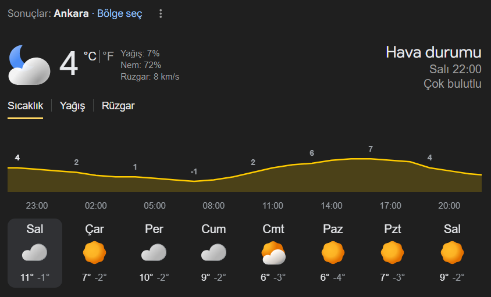
Task: Click the large moon-and-cloud current weather icon
Action: point(28,65)
